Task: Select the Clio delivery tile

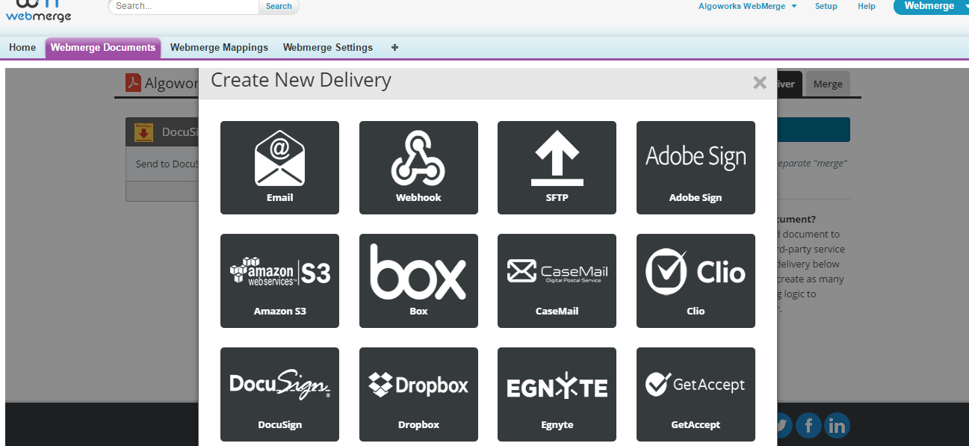Action: 696,281
